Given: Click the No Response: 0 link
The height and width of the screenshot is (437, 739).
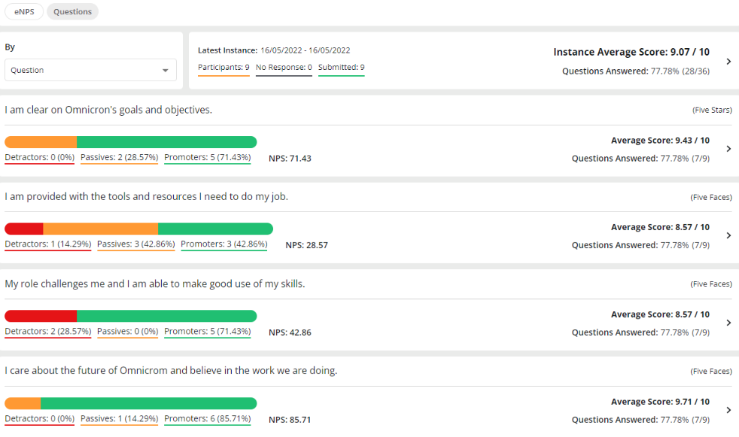Looking at the screenshot, I should 284,68.
